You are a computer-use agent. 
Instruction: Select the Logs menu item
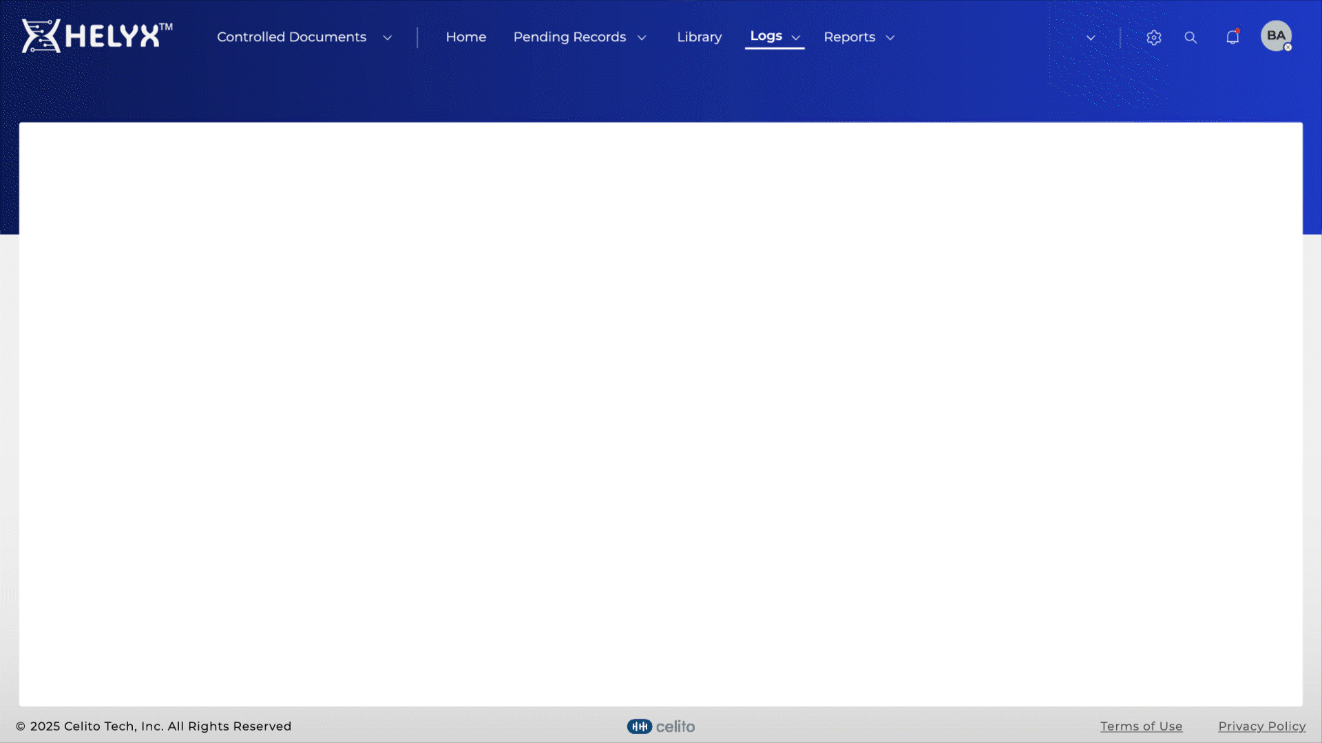click(766, 36)
